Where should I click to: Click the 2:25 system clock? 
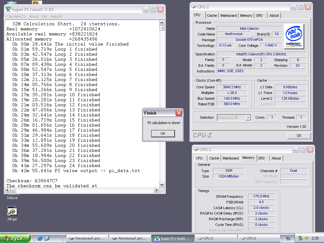[315, 238]
